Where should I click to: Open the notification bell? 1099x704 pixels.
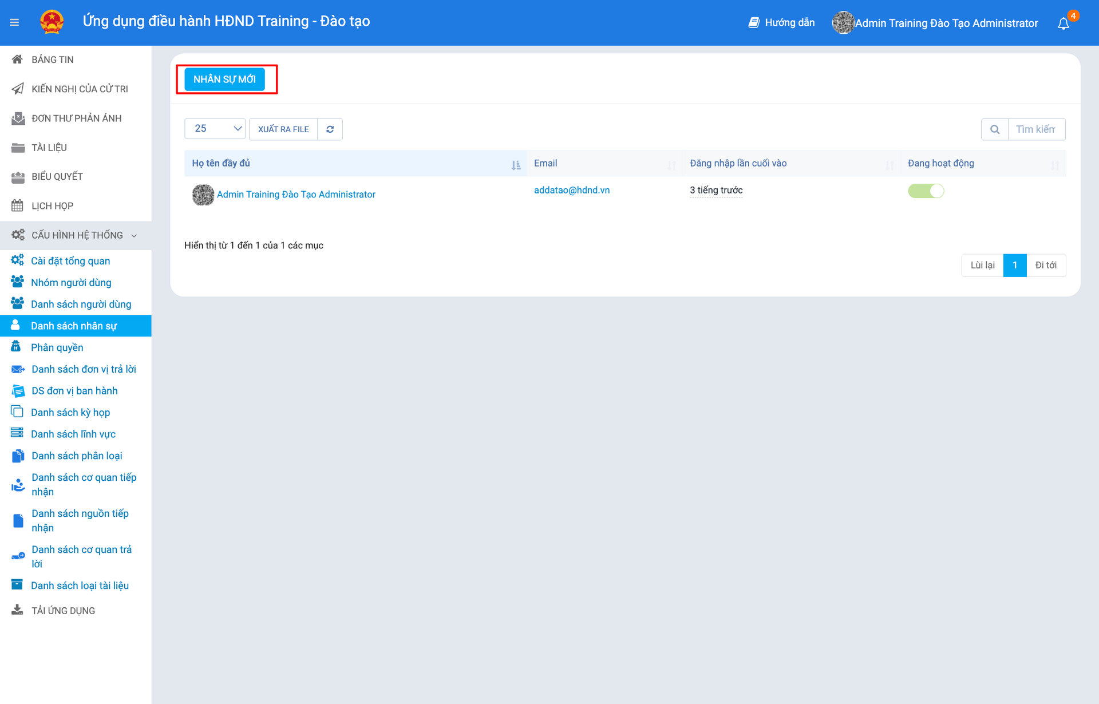click(1063, 23)
